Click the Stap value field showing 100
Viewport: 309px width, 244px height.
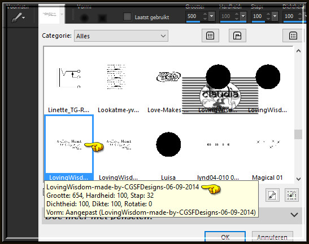click(x=259, y=16)
